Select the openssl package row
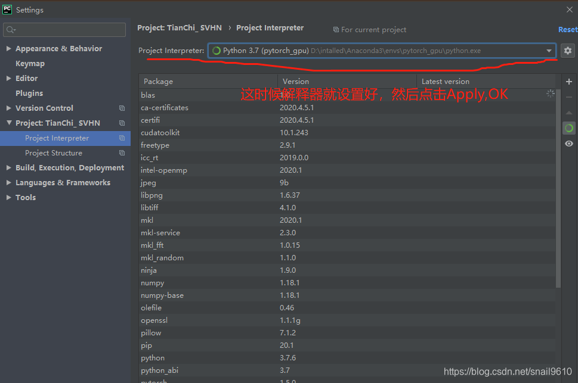The width and height of the screenshot is (578, 383). pyautogui.click(x=347, y=320)
